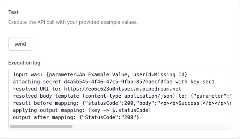Click the pipedream.net URL in log

(x=122, y=89)
